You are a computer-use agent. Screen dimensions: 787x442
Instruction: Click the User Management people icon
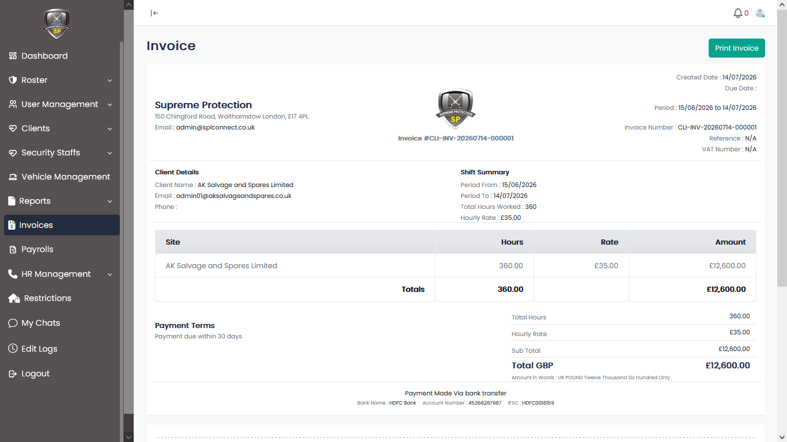coord(13,104)
